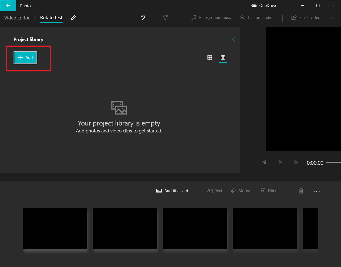Screen dimensions: 341x267
Task: Click the Redo arrow
Action: pos(165,17)
